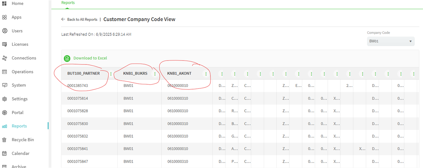Click the BUT100_PARTNER column header
Image resolution: width=423 pixels, height=168 pixels.
(x=84, y=74)
